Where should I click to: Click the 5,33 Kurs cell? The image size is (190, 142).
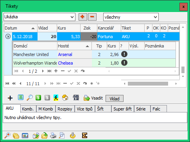point(69,37)
